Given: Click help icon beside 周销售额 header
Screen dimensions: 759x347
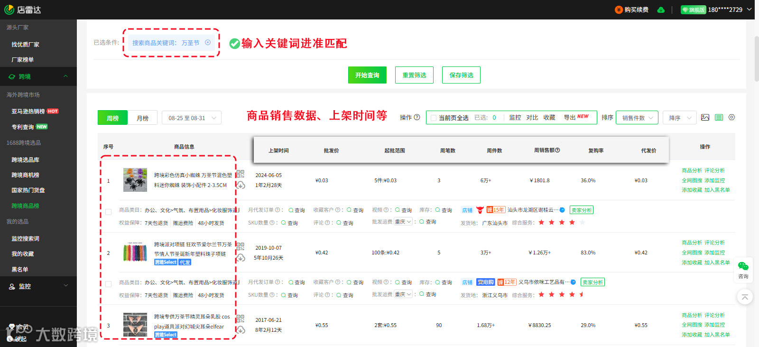Looking at the screenshot, I should (557, 150).
